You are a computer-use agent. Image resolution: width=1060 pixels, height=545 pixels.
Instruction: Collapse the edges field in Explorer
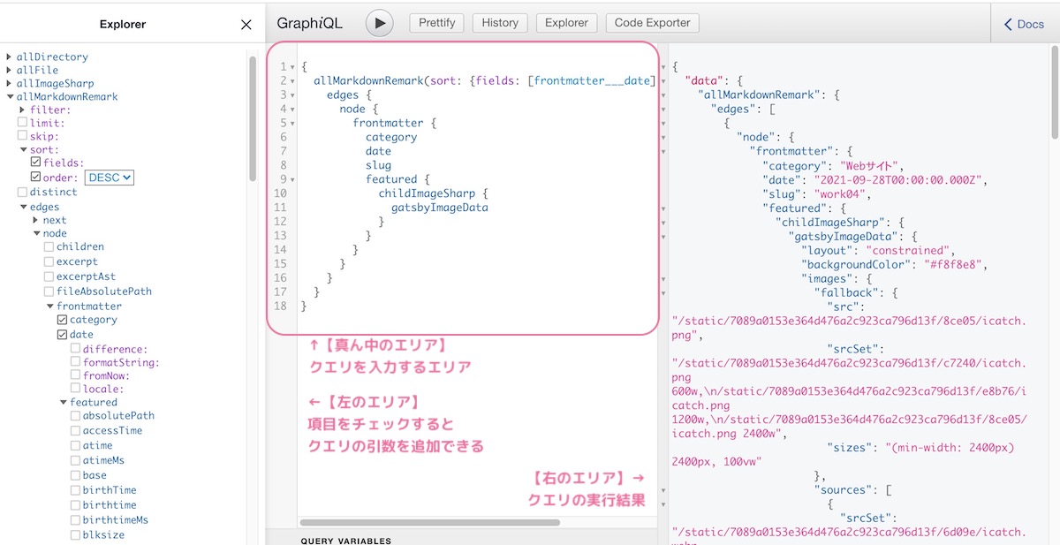23,207
